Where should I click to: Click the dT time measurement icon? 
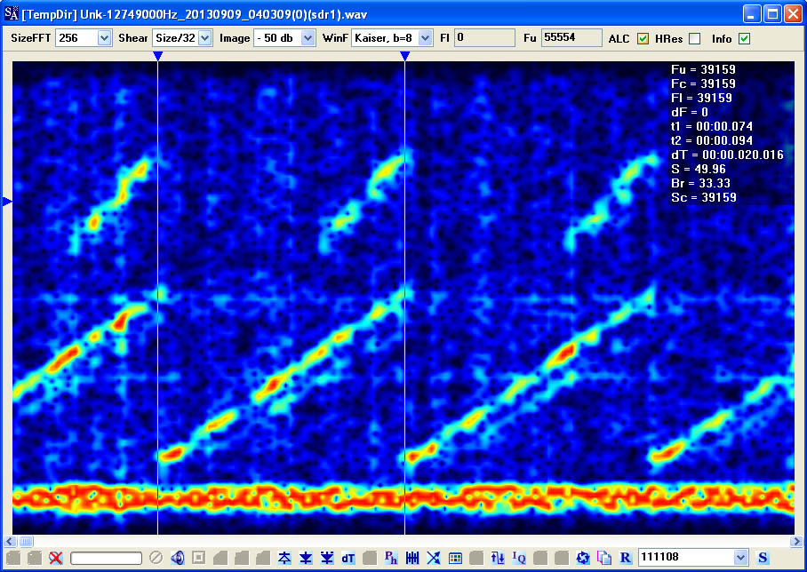(x=348, y=558)
